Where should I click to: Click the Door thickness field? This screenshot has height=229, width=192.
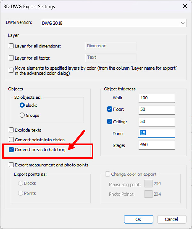coord(156,133)
